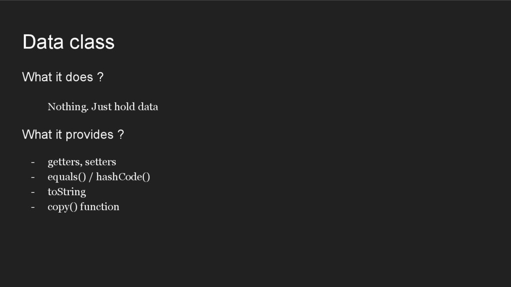Click the word 'hashCode()' in the list
511x287 pixels.
point(123,177)
